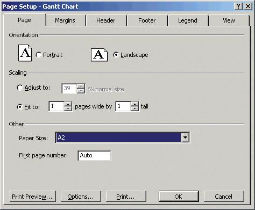Close the Page Setup dialog

(x=248, y=6)
